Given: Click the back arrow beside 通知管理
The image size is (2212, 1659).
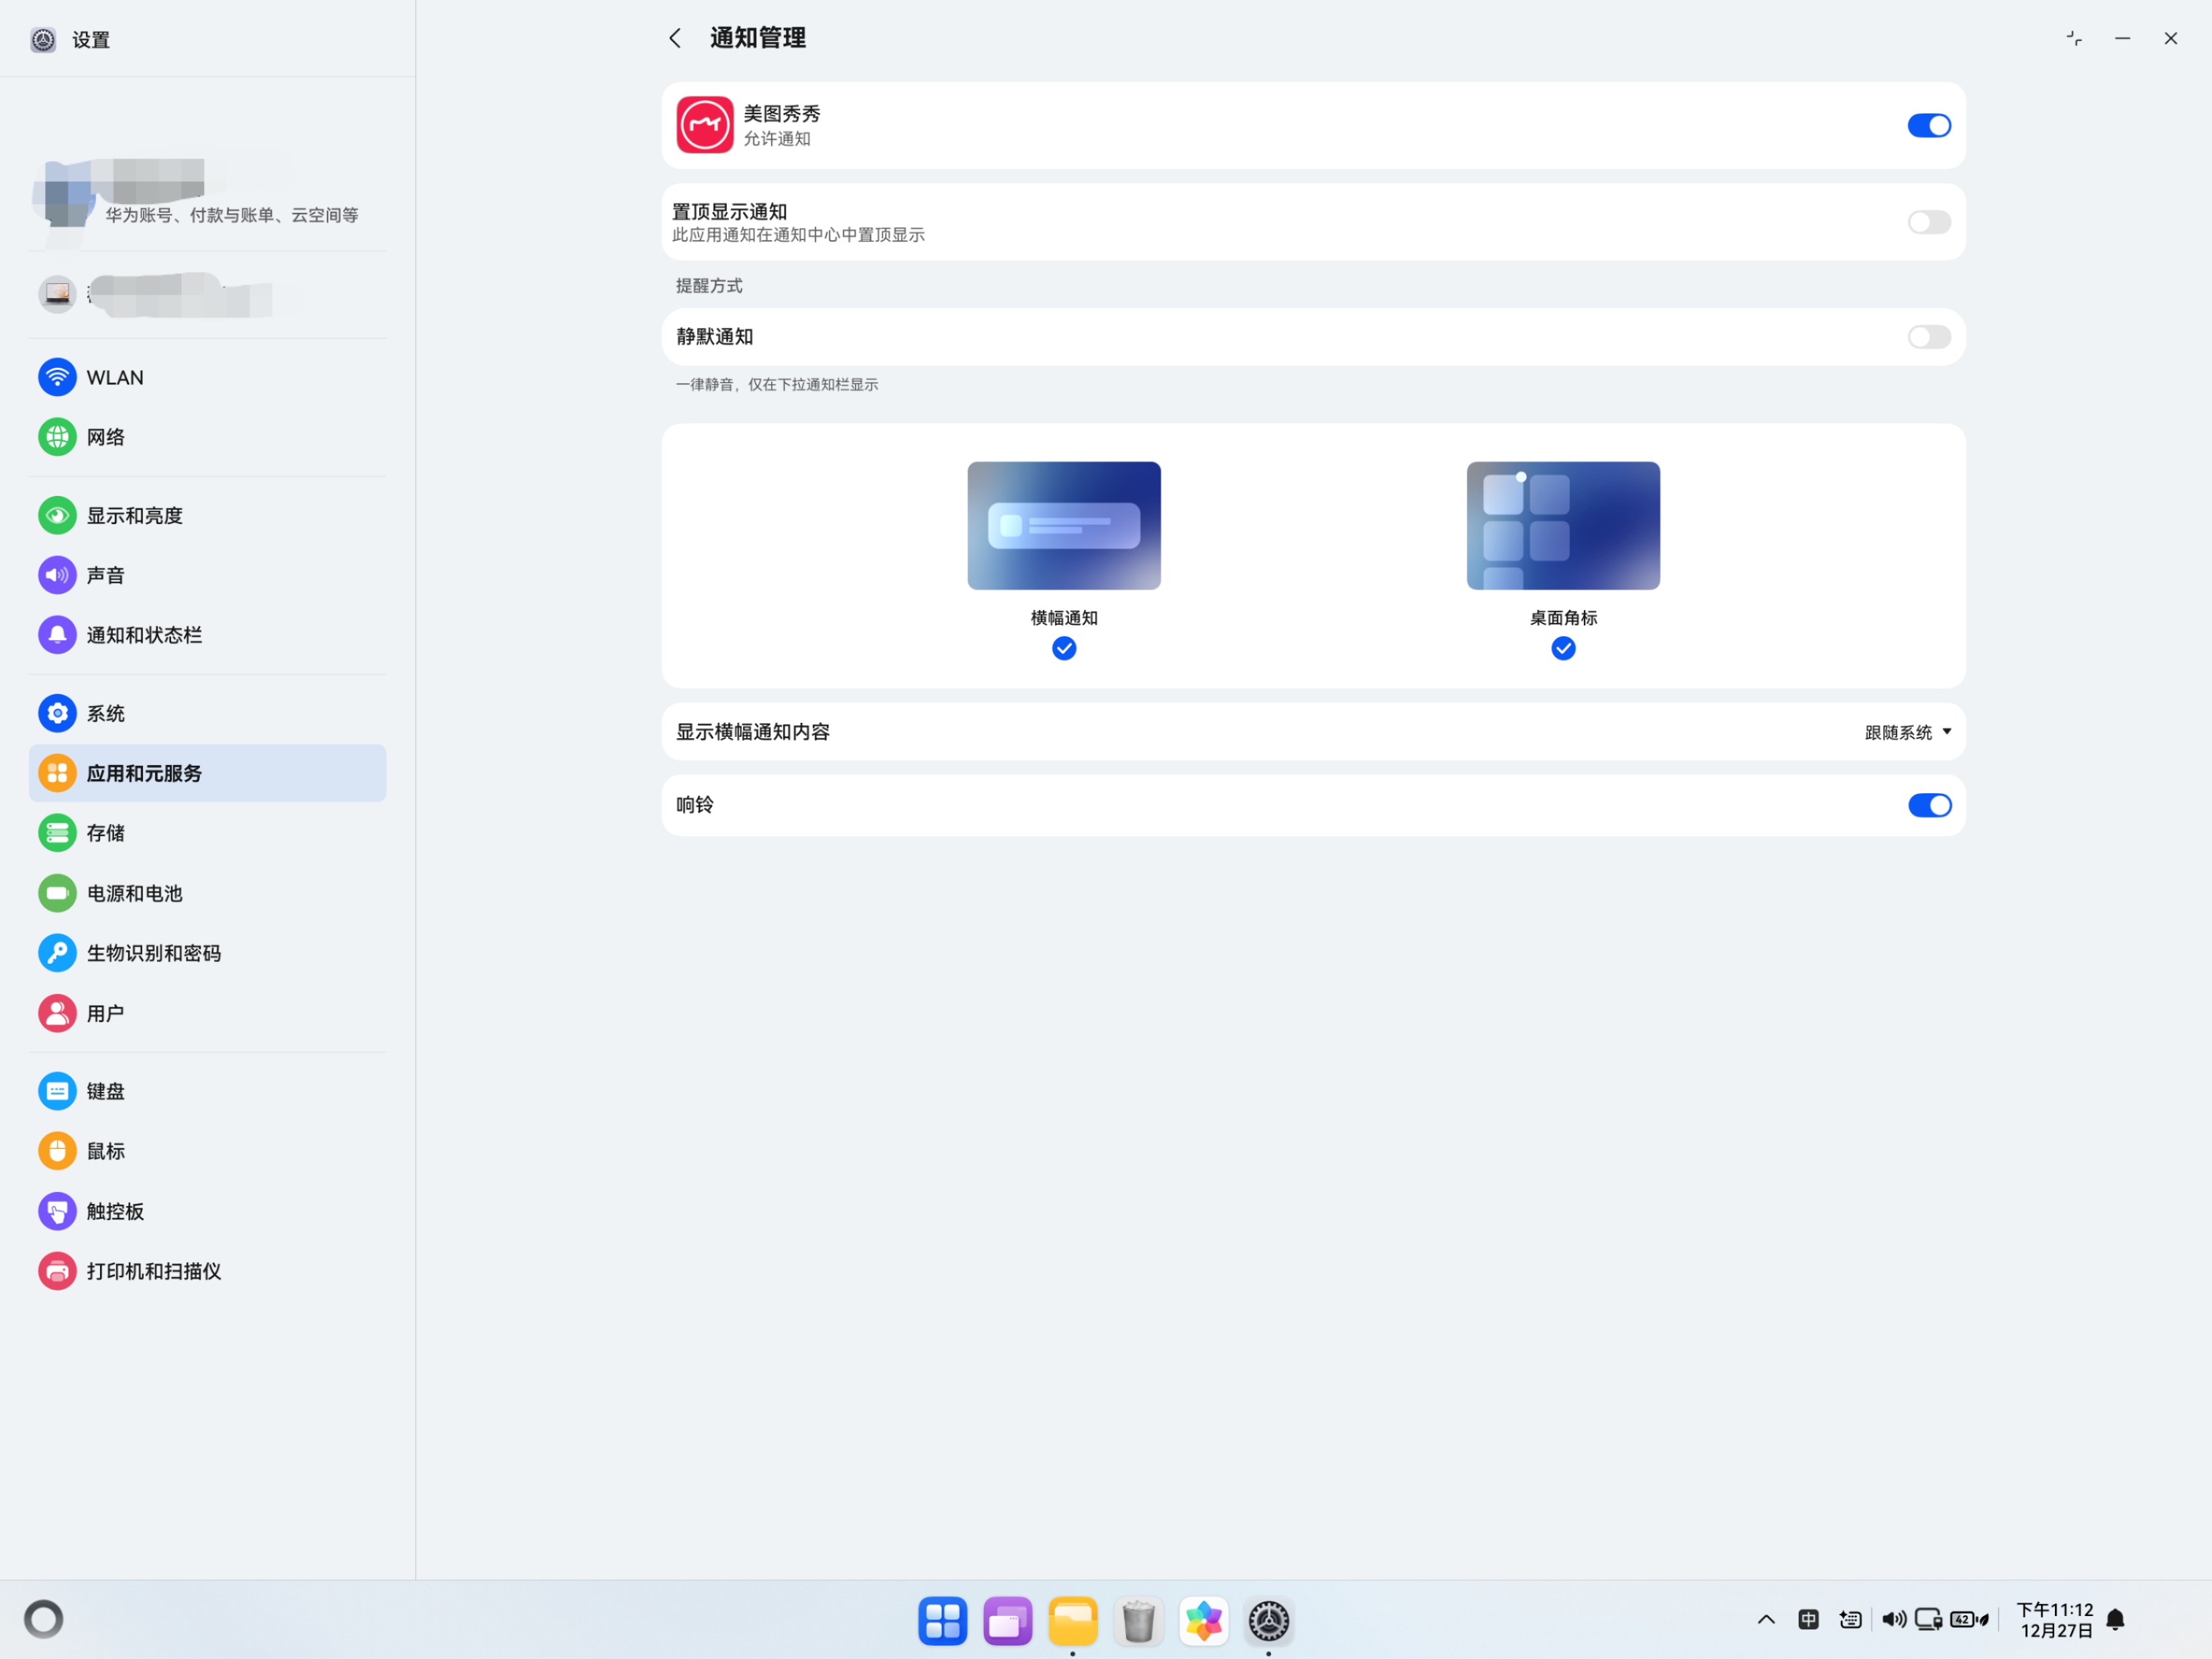Looking at the screenshot, I should (675, 38).
